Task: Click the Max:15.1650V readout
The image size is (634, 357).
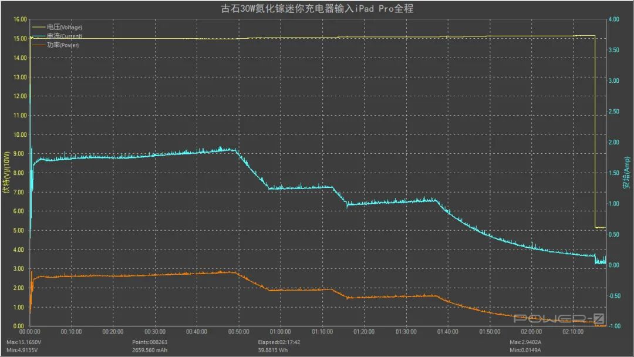Action: click(x=24, y=342)
